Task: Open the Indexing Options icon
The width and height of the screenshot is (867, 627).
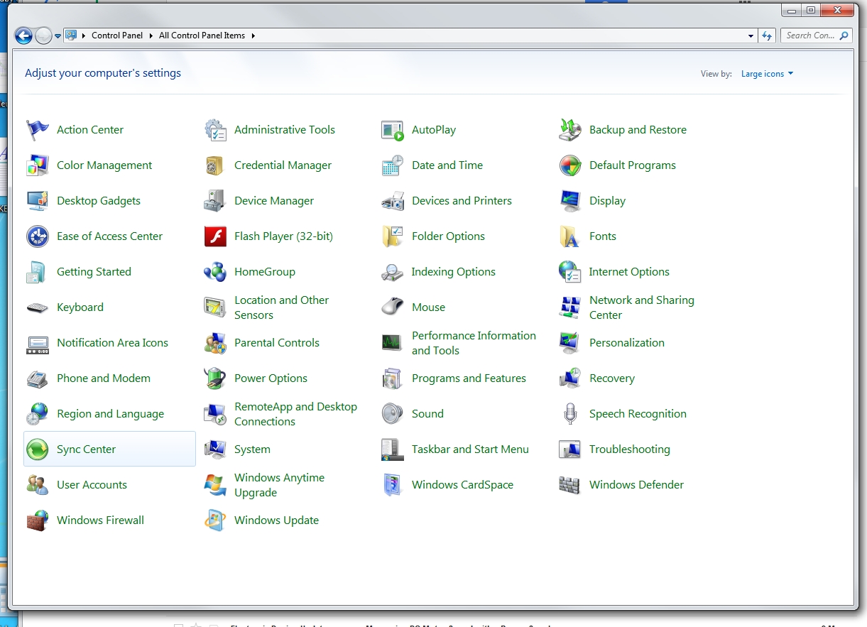Action: point(393,272)
